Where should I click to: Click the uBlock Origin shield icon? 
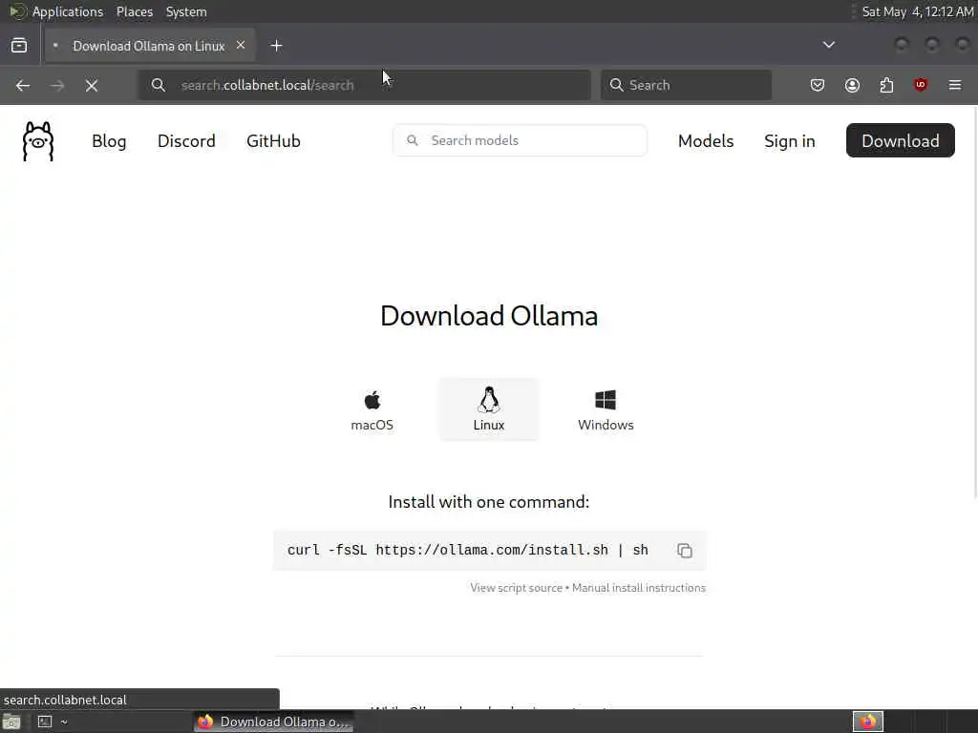point(921,85)
